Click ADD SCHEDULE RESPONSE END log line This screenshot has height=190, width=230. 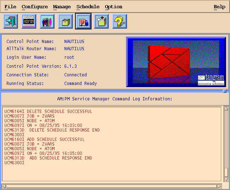coord(48,158)
